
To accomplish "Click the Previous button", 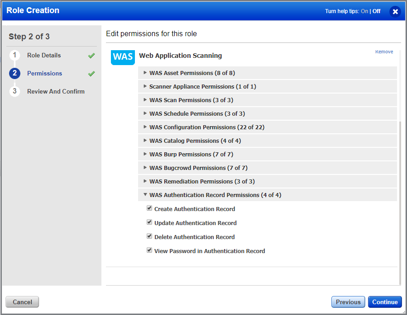I will (x=348, y=301).
